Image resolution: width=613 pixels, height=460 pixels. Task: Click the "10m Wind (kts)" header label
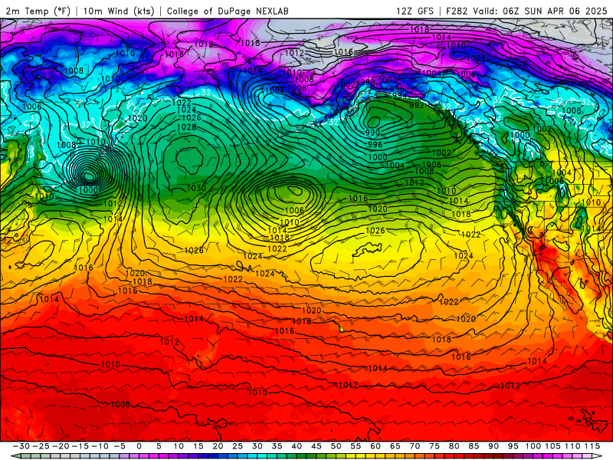point(119,11)
